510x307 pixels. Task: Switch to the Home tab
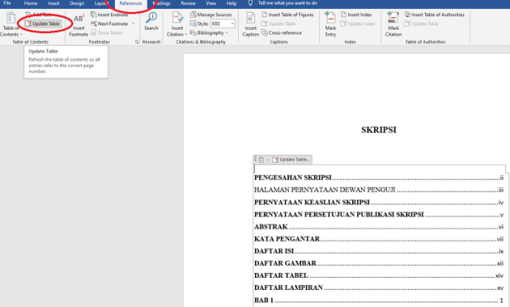click(x=31, y=3)
